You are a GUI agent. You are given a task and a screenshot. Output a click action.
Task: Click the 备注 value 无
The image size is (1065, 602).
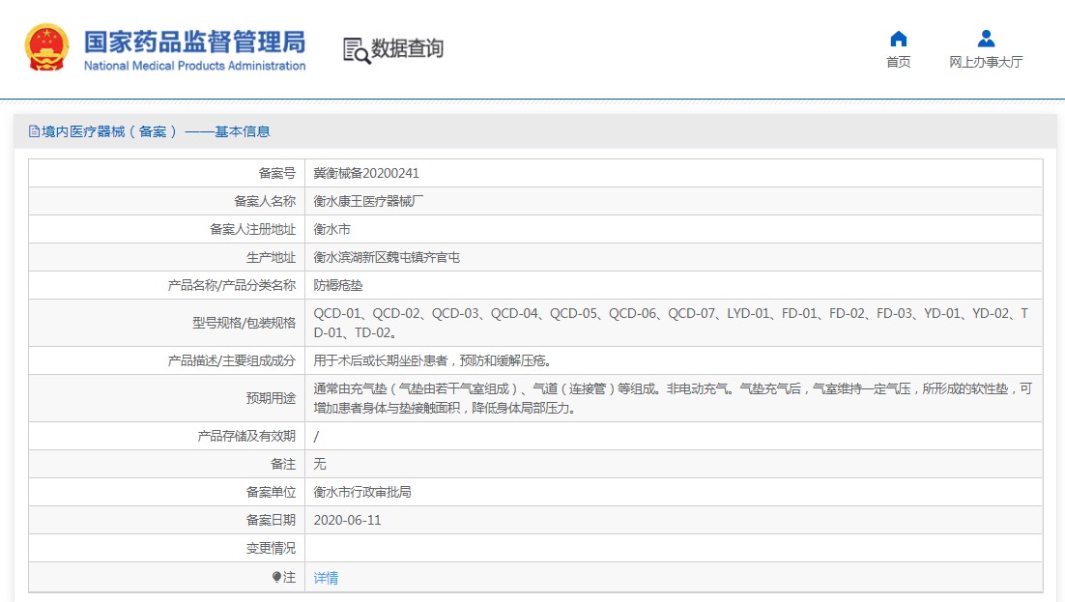pos(319,464)
